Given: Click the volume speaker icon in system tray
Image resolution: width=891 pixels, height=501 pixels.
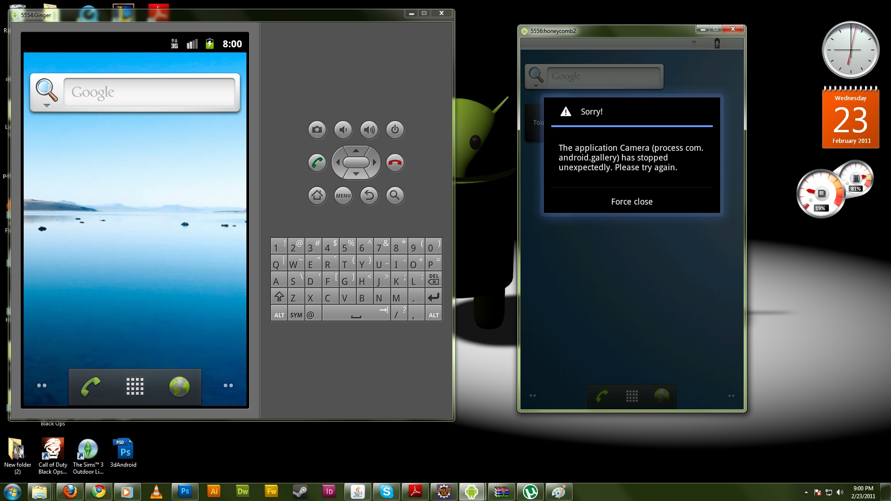Looking at the screenshot, I should click(840, 492).
